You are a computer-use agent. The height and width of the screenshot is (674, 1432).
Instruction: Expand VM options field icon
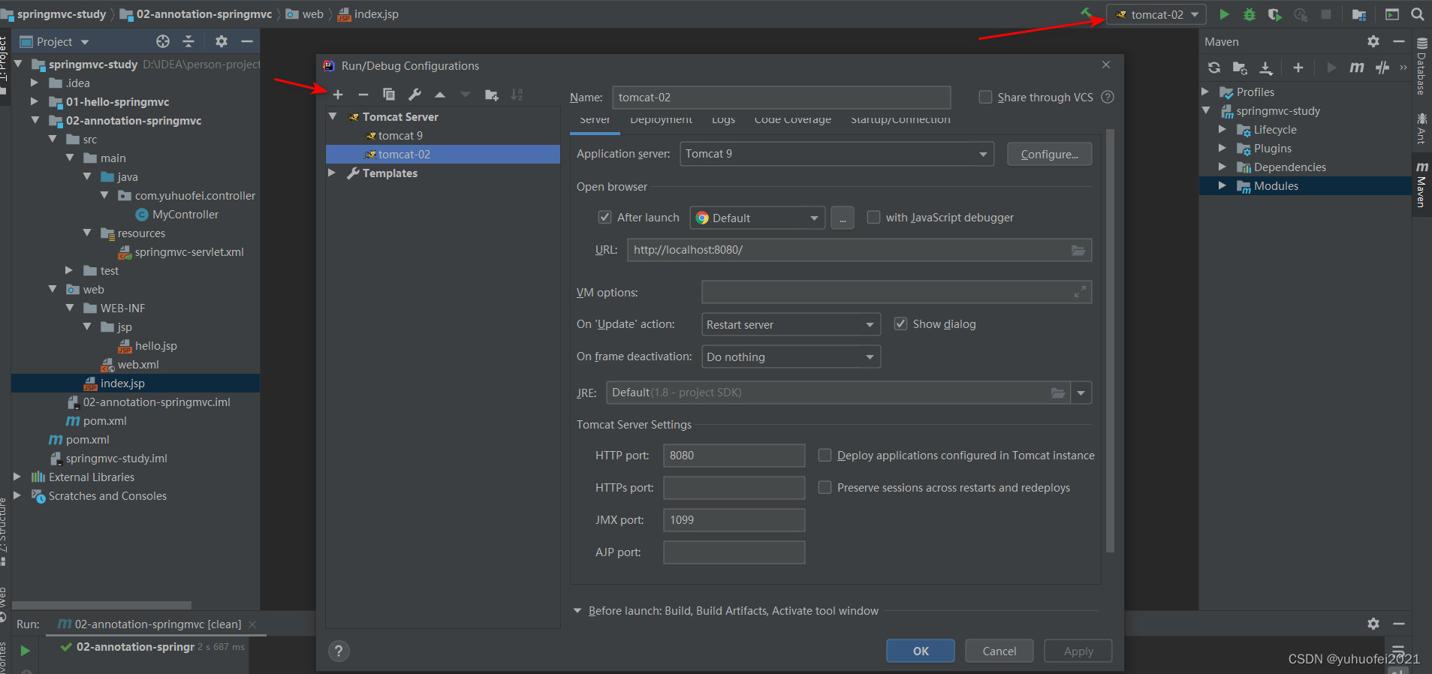click(1080, 292)
